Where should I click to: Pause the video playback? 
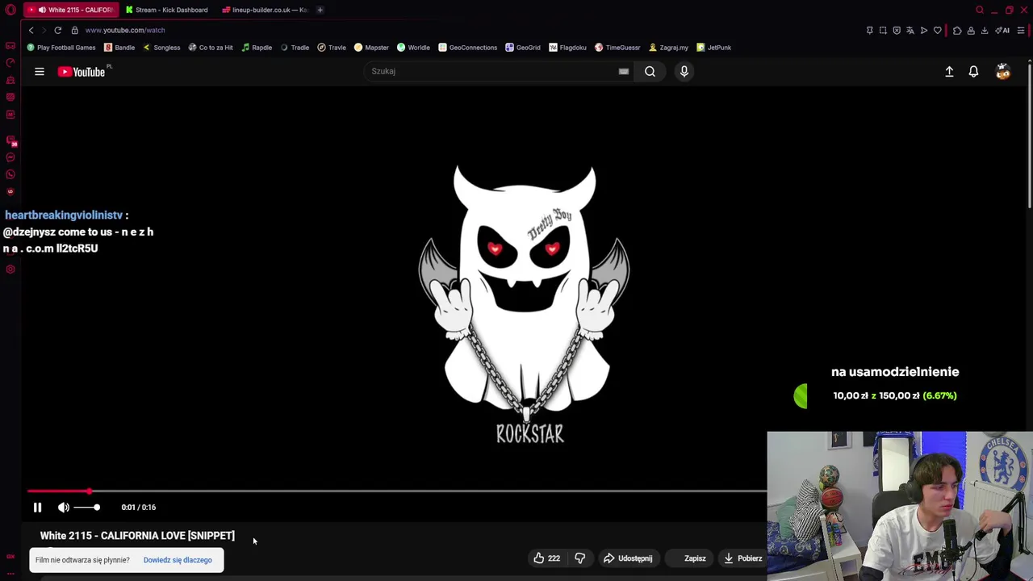37,507
